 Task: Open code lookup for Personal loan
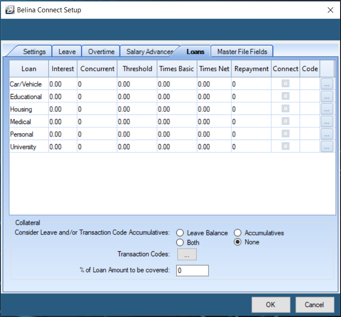click(x=327, y=134)
